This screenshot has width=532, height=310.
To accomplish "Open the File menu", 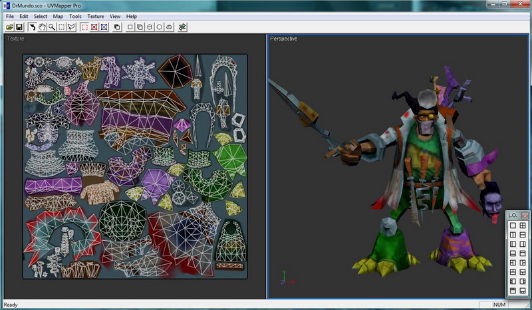I will (x=9, y=16).
